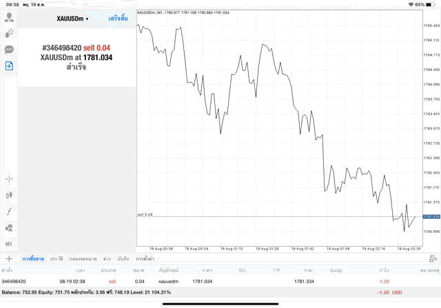Select the open sell position row 346498420

click(207, 281)
